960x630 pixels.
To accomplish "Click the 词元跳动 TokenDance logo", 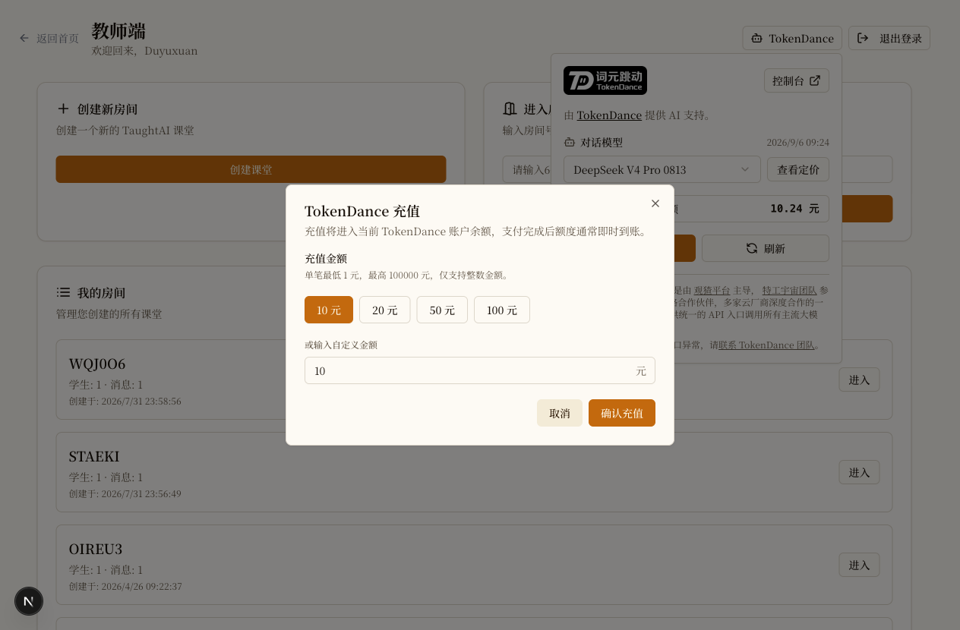I will 605,80.
